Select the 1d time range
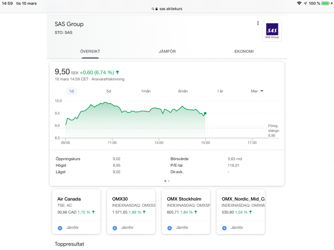The image size is (334, 250). pos(71,91)
